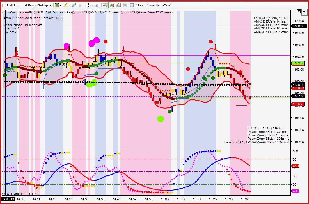309x204 pixels.
Task: Click the green 1163.00 price marker
Action: coord(298,63)
